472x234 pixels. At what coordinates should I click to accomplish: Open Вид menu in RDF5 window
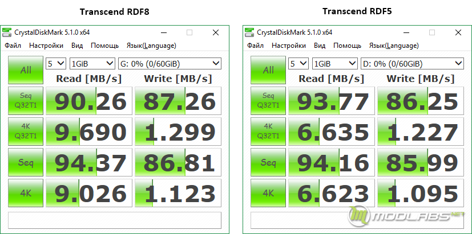pos(320,46)
